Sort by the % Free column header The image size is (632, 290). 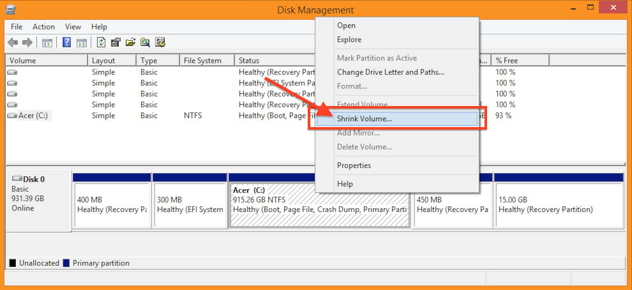click(520, 61)
